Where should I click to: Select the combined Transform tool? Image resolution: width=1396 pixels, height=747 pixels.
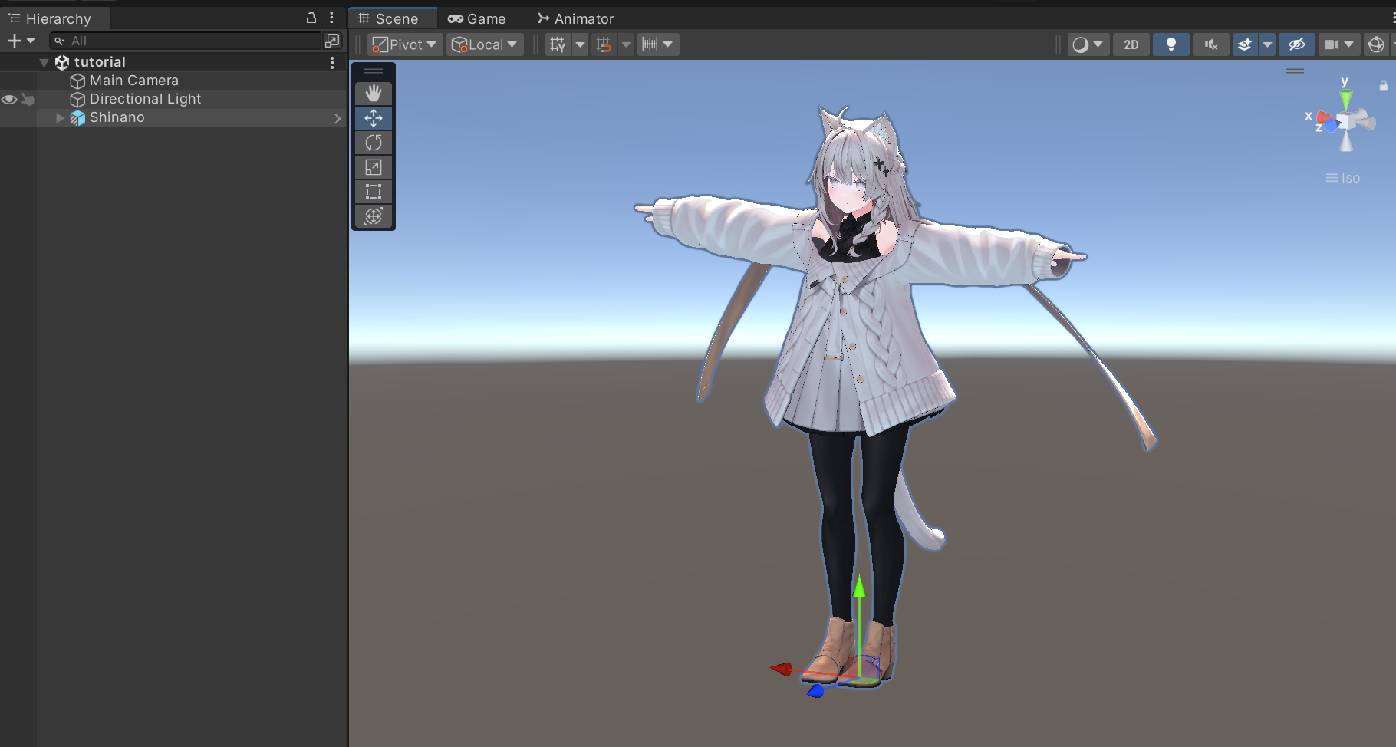(x=374, y=216)
